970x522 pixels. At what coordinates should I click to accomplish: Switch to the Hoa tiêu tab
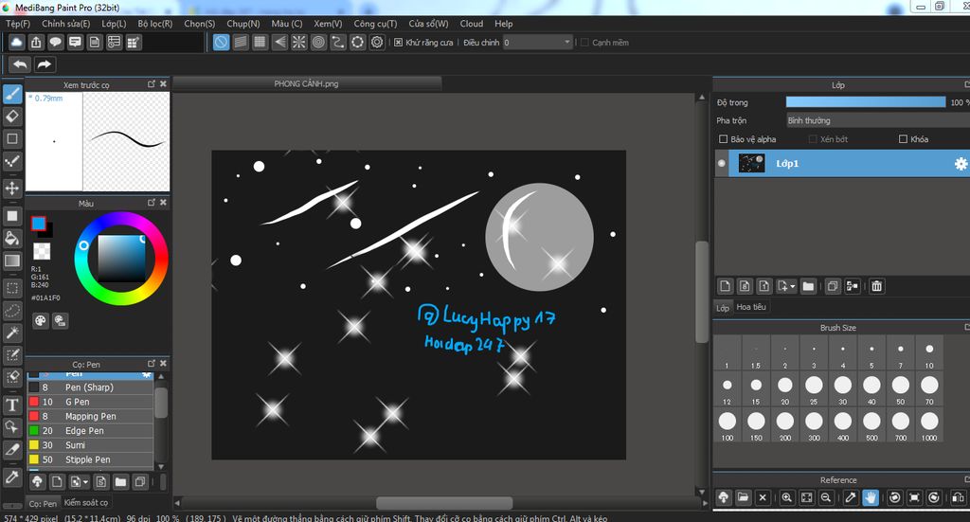coord(751,307)
